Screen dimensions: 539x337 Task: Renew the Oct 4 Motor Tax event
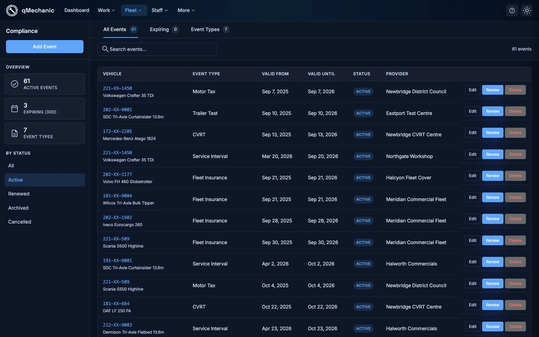493,283
